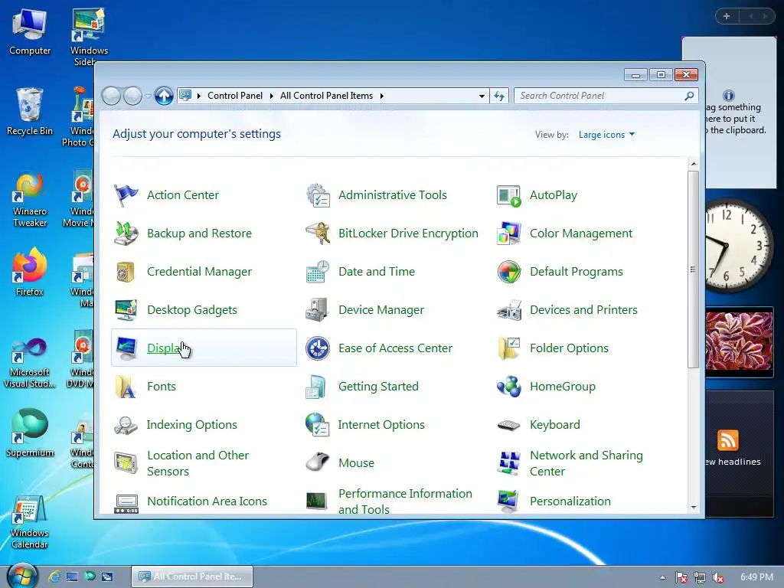Click the Search Control Panel field

(606, 96)
